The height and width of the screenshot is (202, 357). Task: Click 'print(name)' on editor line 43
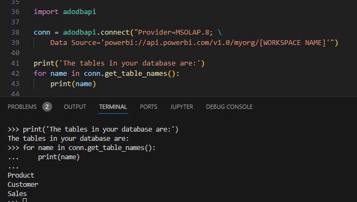(x=73, y=84)
